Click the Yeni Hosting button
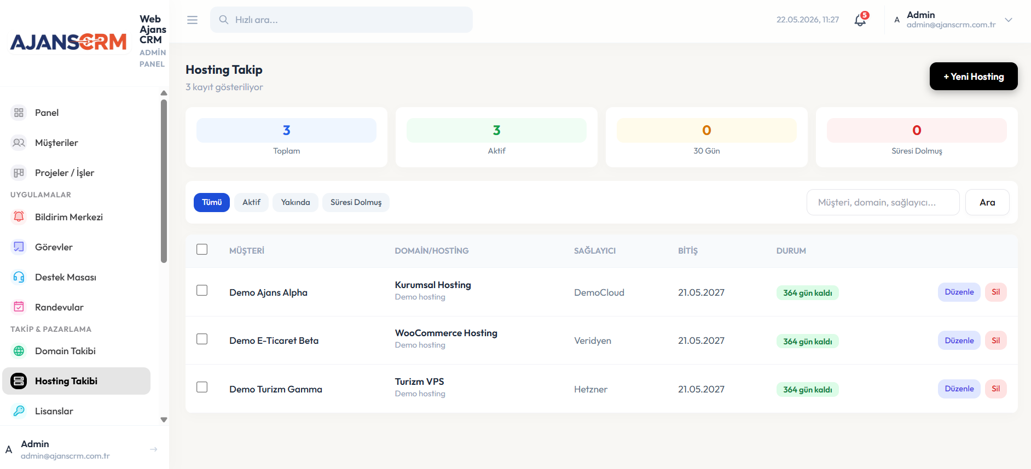Image resolution: width=1031 pixels, height=469 pixels. [974, 77]
